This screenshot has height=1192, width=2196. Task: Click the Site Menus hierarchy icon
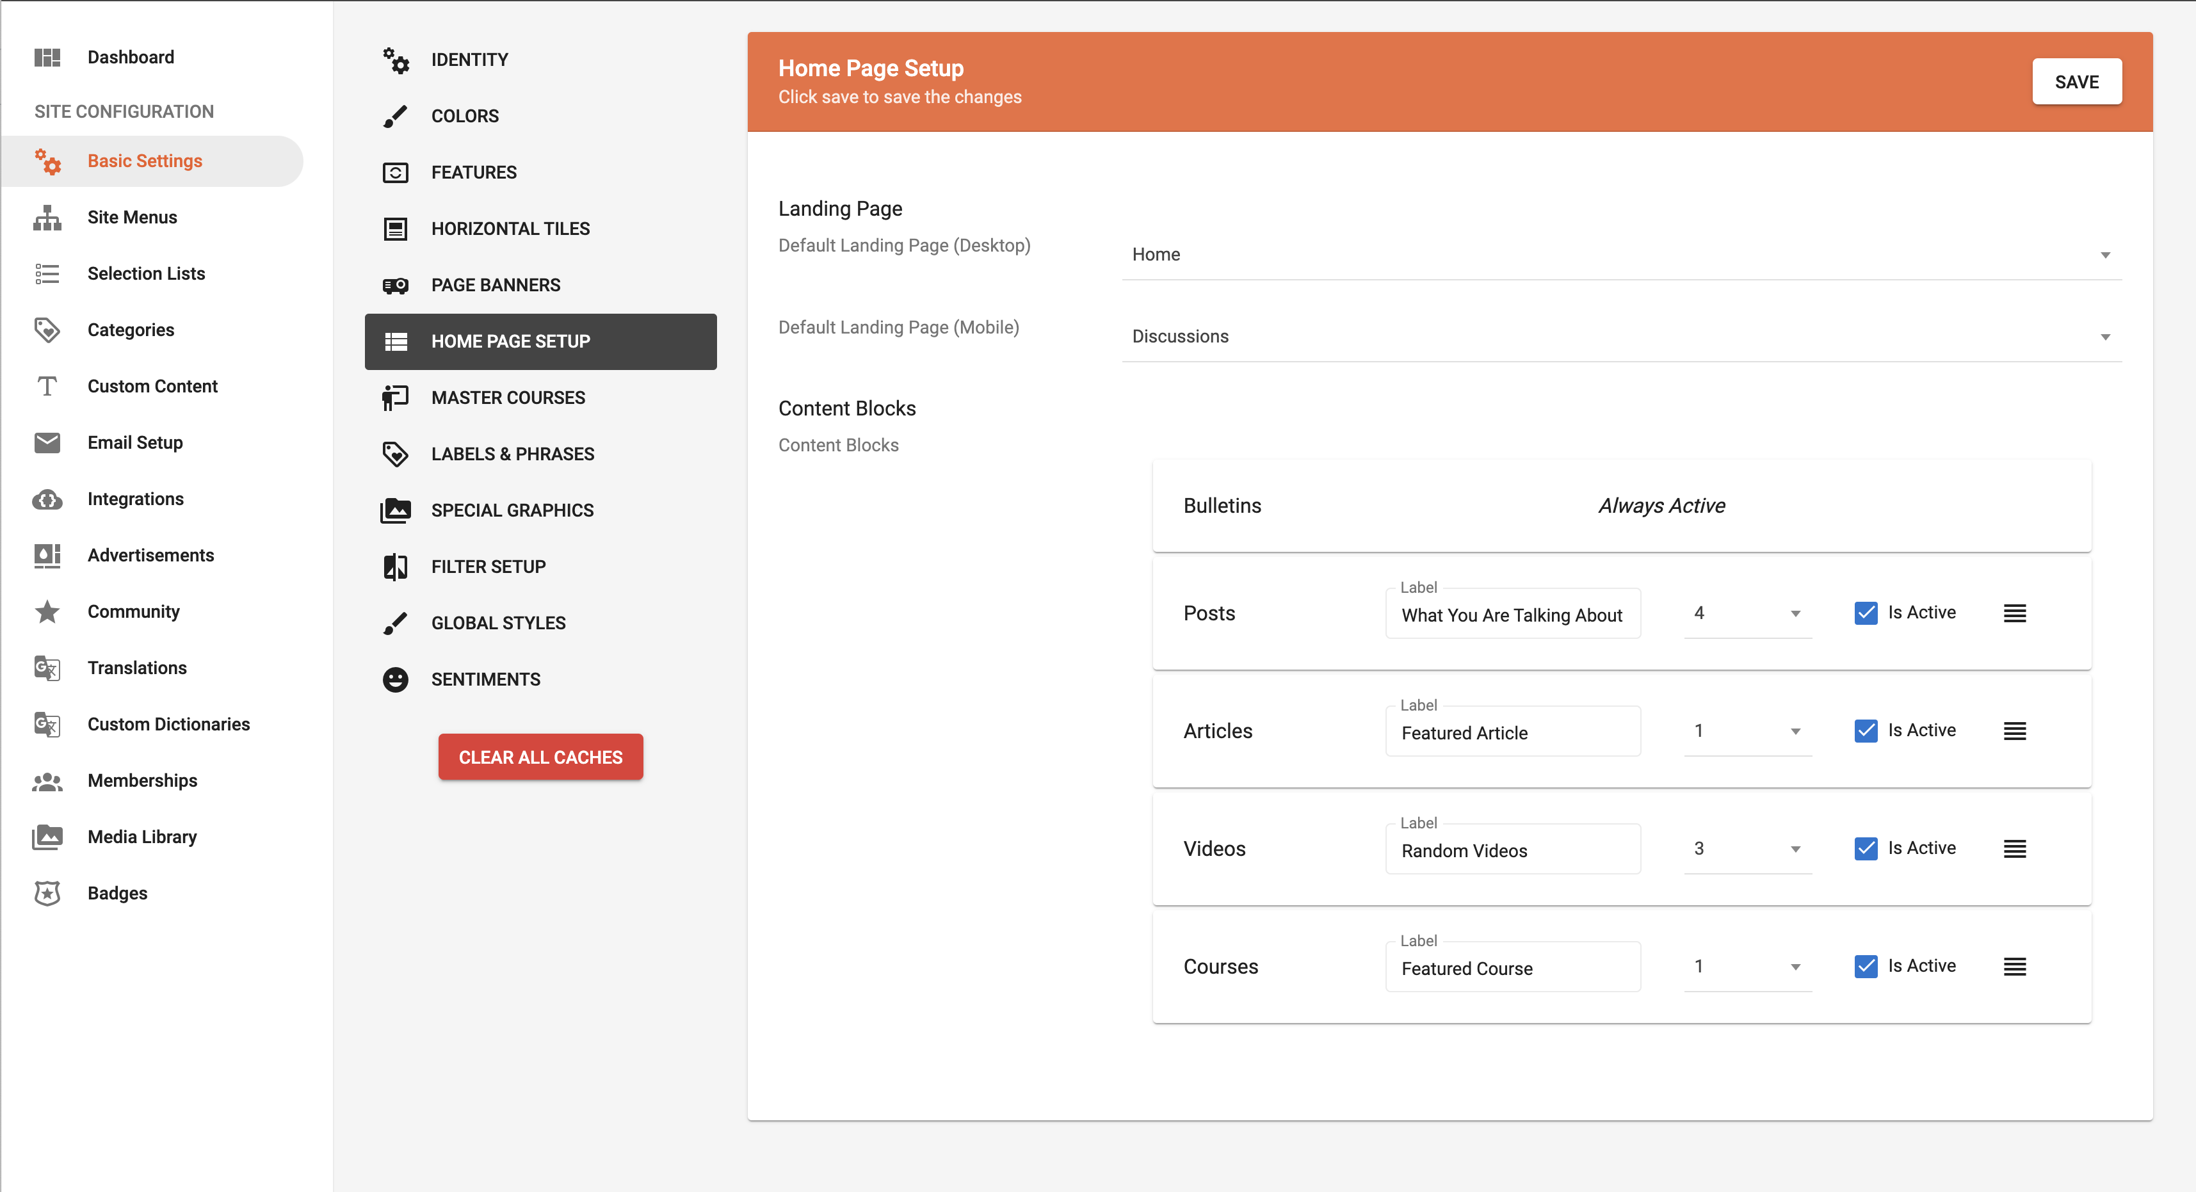[x=47, y=218]
